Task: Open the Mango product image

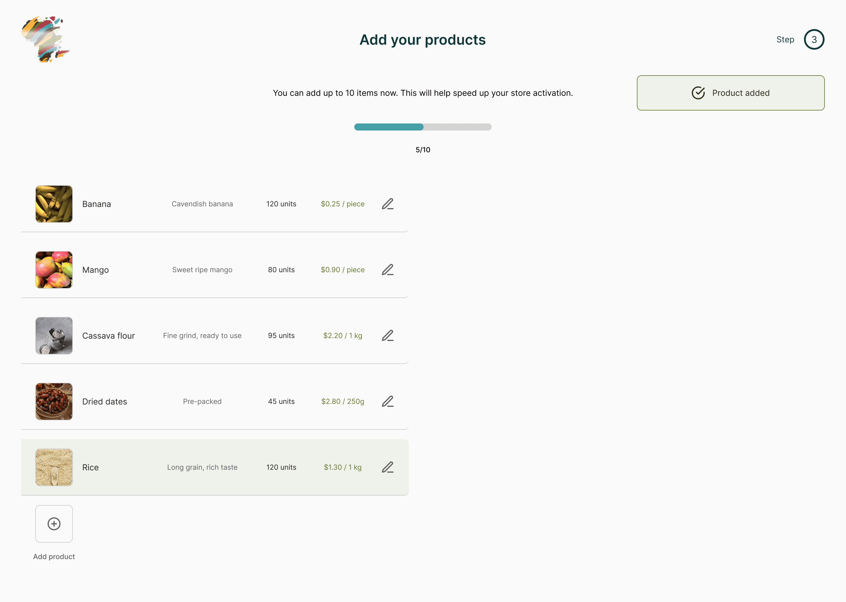Action: (54, 270)
